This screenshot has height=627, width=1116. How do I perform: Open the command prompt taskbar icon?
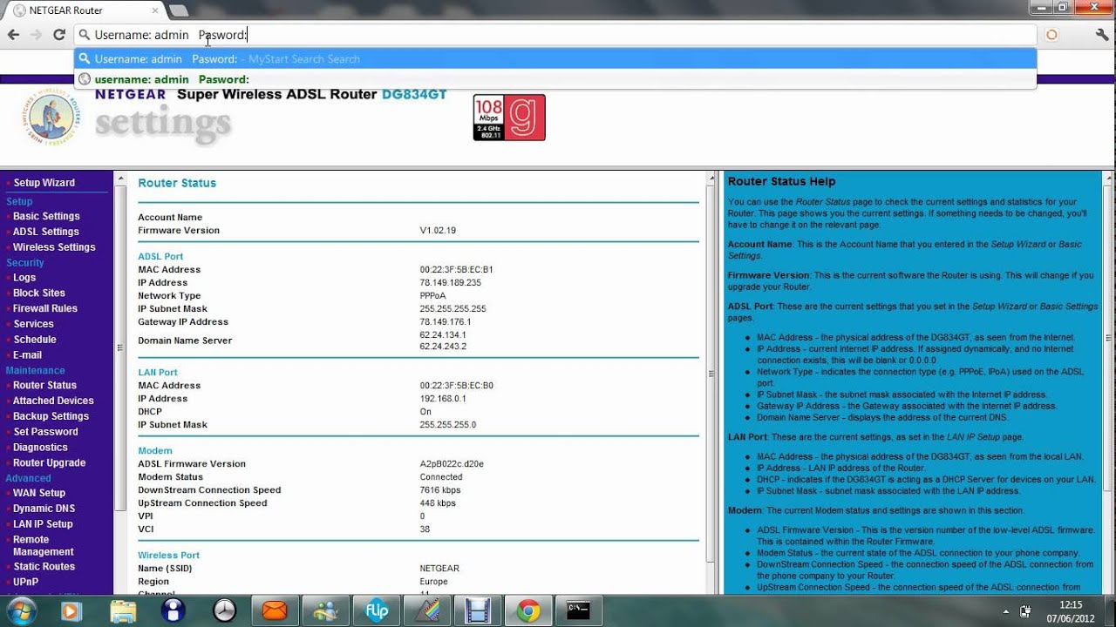pos(578,611)
